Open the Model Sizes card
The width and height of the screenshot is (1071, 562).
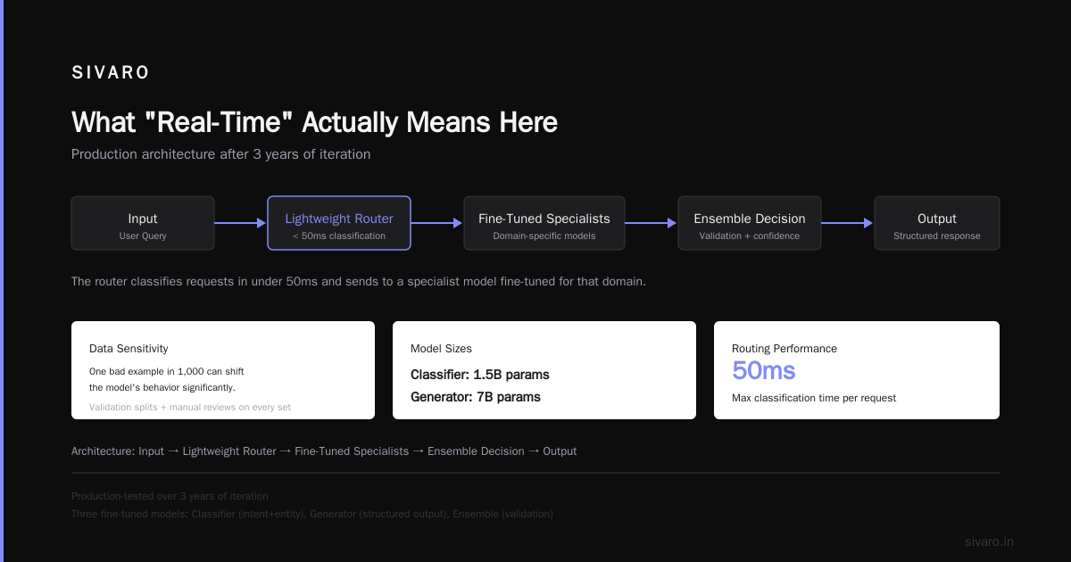(544, 370)
